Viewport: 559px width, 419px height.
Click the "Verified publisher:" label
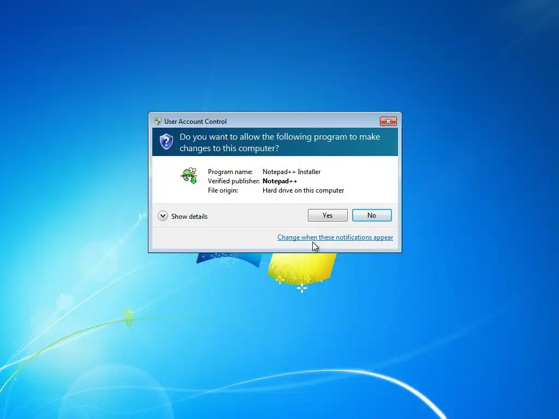pyautogui.click(x=234, y=181)
